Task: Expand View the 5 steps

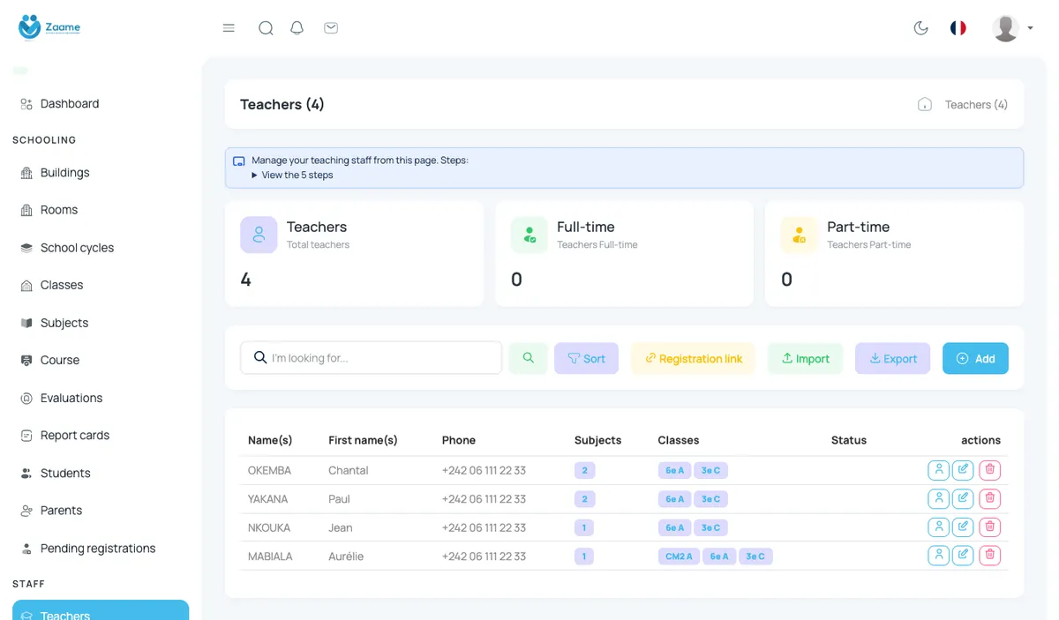Action: pyautogui.click(x=292, y=175)
